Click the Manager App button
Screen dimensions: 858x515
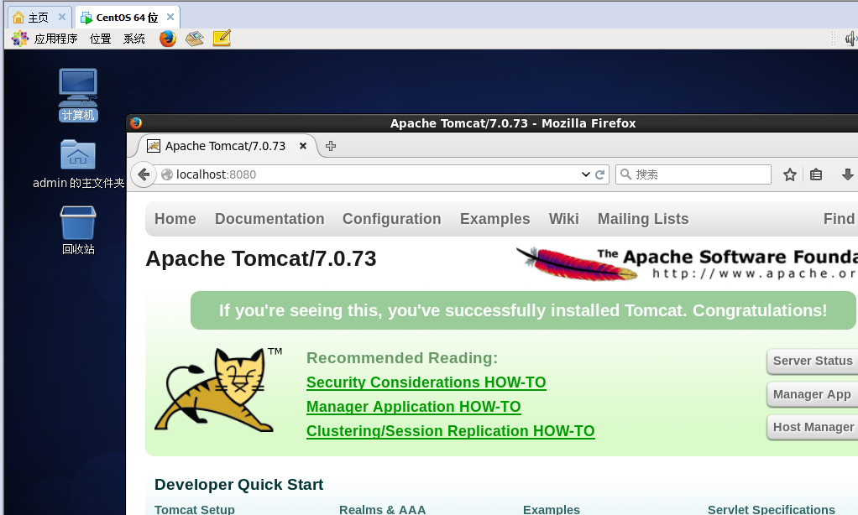point(813,394)
